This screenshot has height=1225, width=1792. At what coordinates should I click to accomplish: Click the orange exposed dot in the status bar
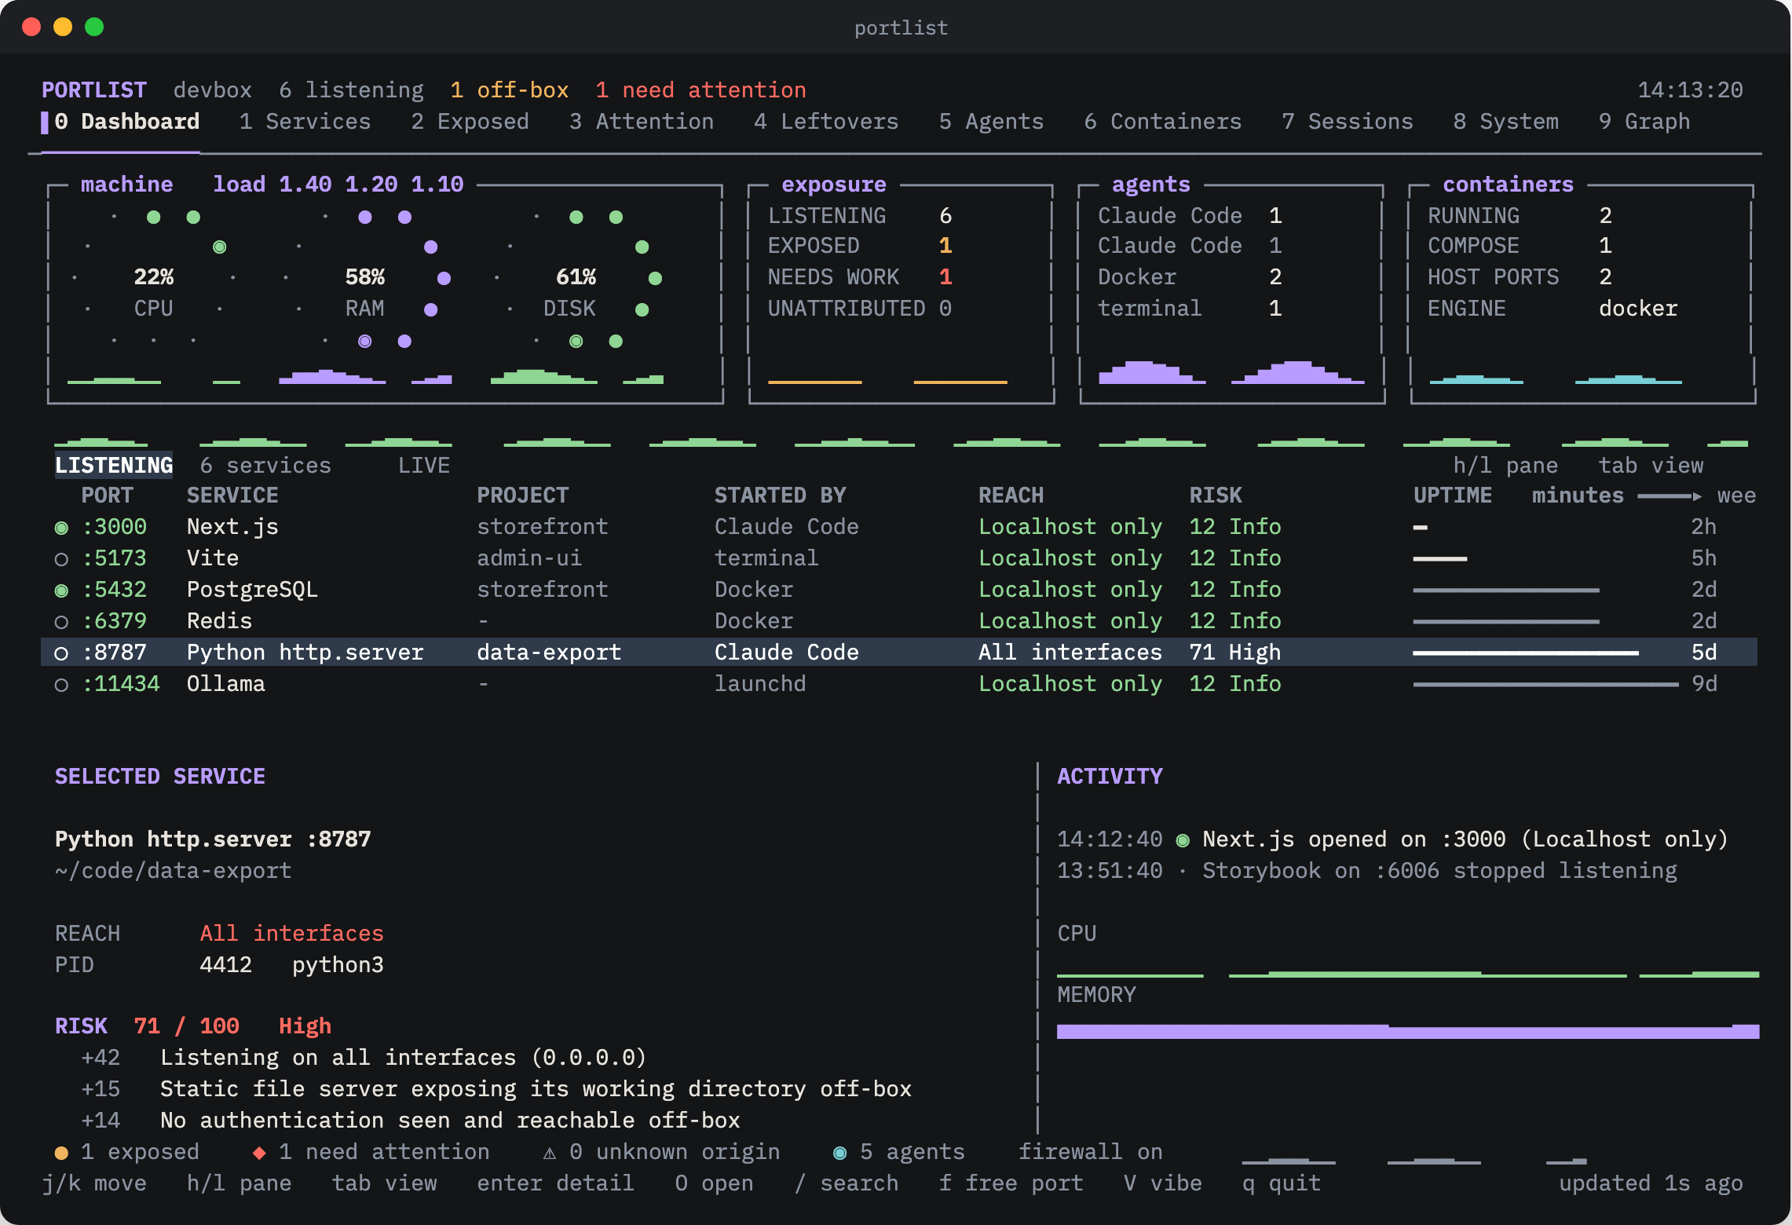click(x=61, y=1153)
